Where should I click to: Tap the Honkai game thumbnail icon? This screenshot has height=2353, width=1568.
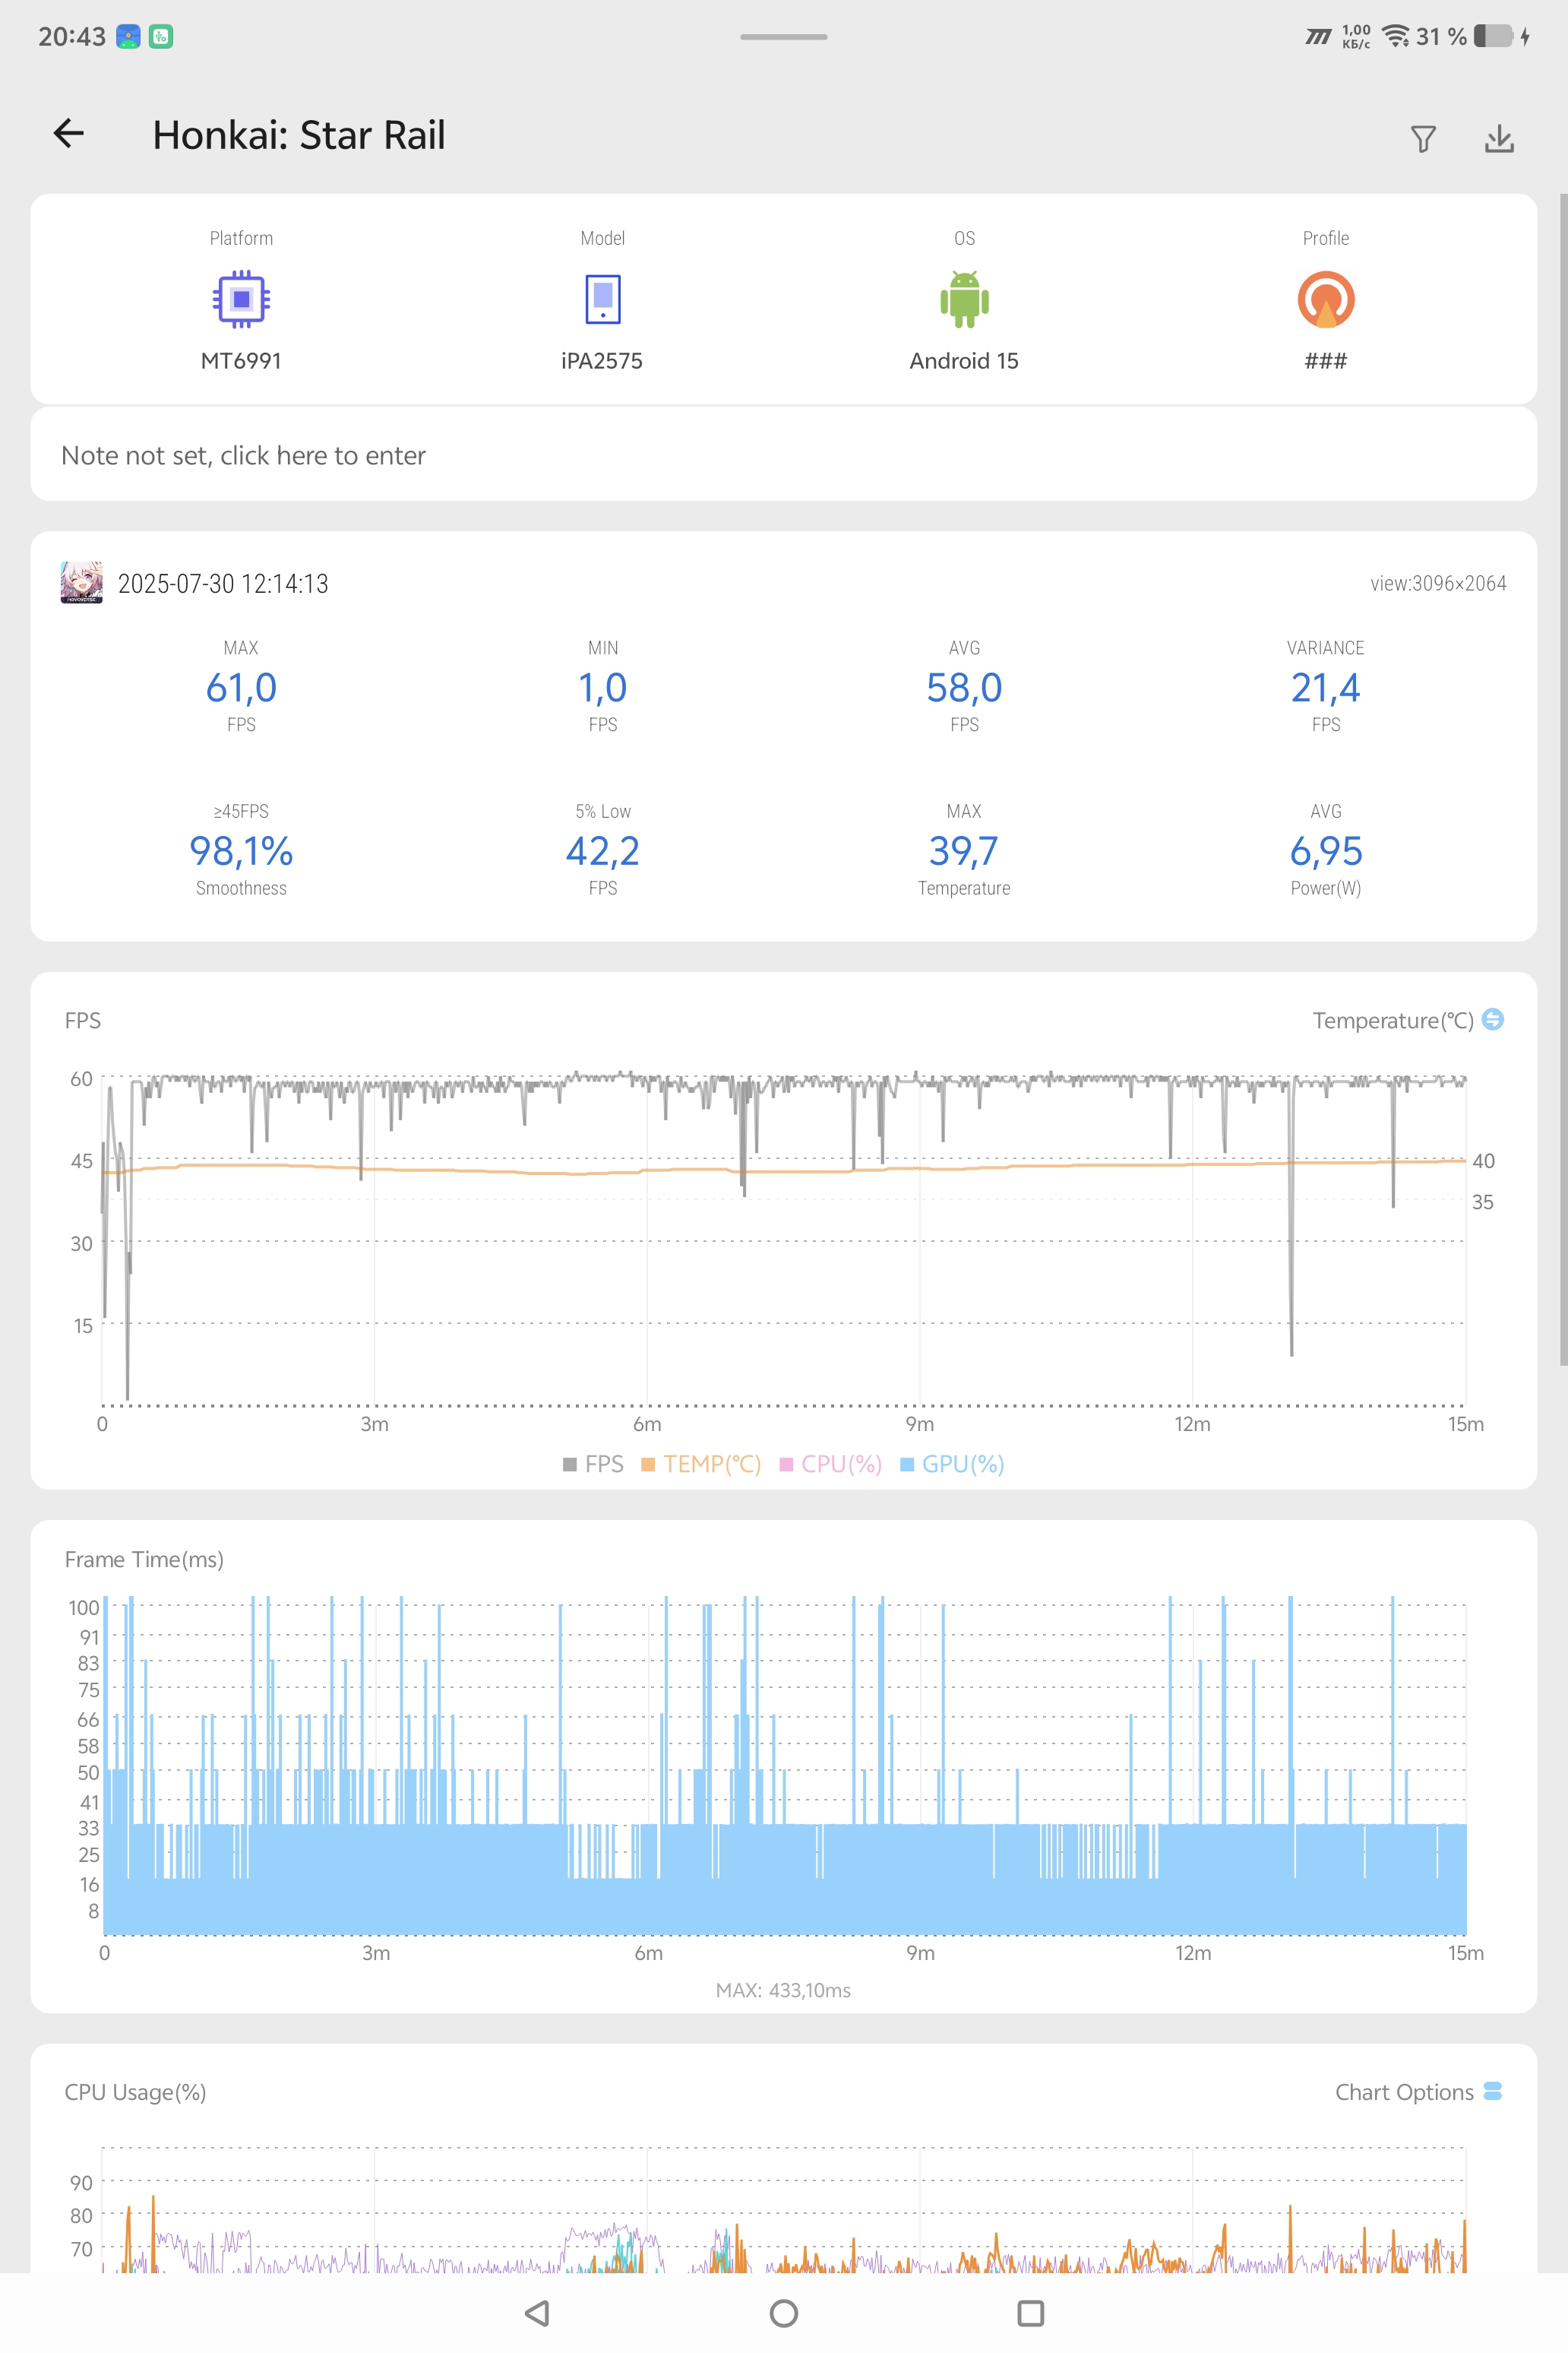point(81,582)
